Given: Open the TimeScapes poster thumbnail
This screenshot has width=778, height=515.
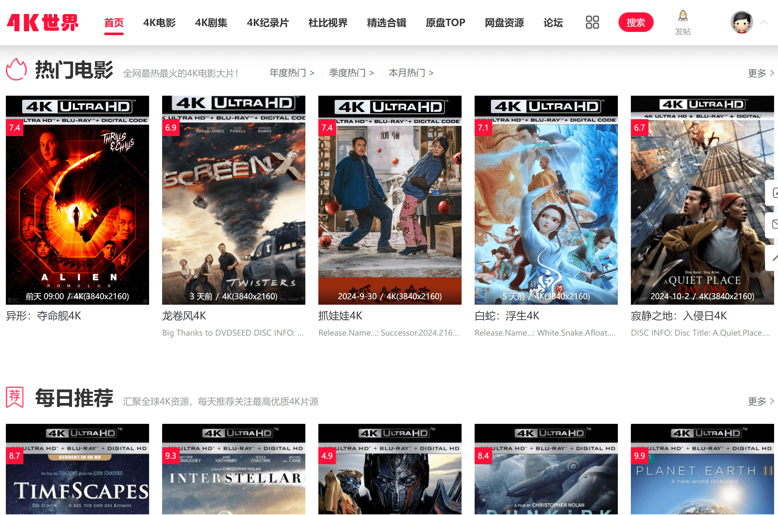Looking at the screenshot, I should point(77,469).
